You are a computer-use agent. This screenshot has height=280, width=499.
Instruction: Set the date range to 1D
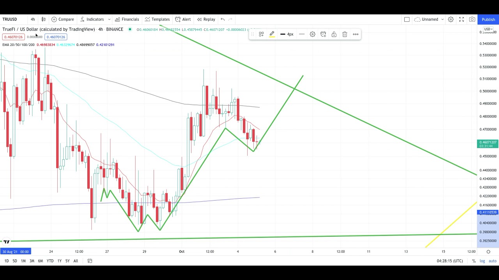6,261
